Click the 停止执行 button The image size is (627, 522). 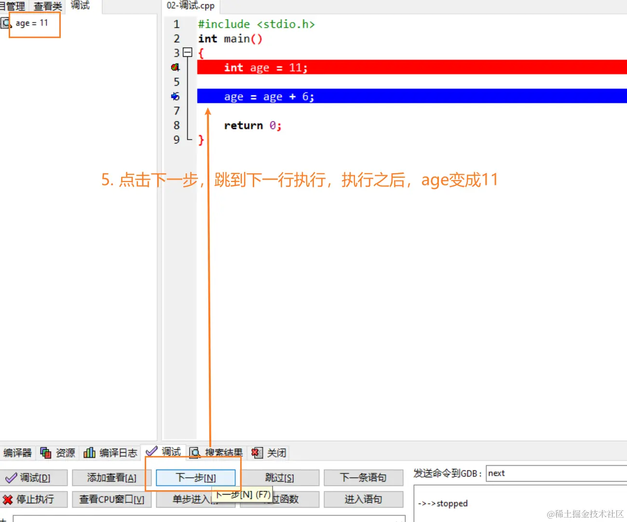34,499
